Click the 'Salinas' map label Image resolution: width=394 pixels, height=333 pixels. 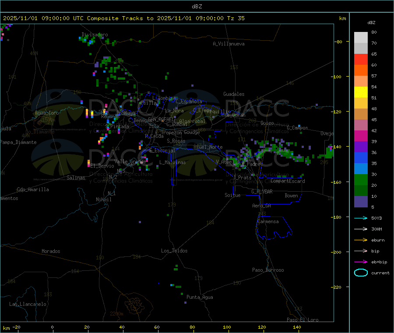76,178
